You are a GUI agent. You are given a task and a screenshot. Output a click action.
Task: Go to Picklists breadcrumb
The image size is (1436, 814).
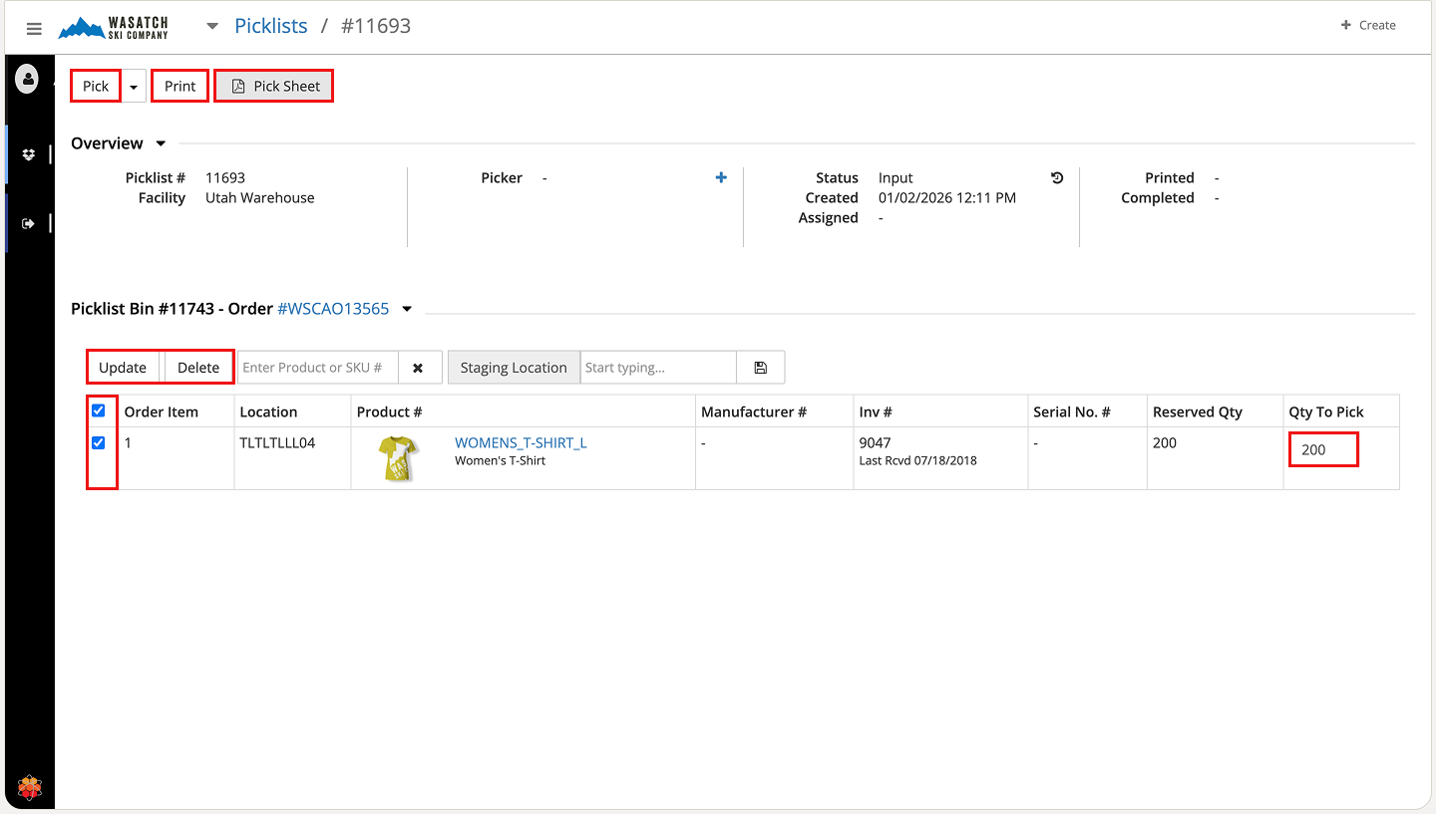[270, 26]
